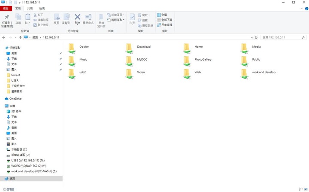309x192 pixels.
Task: Click Properties icon in title bar quick toolbar
Action: [10, 3]
